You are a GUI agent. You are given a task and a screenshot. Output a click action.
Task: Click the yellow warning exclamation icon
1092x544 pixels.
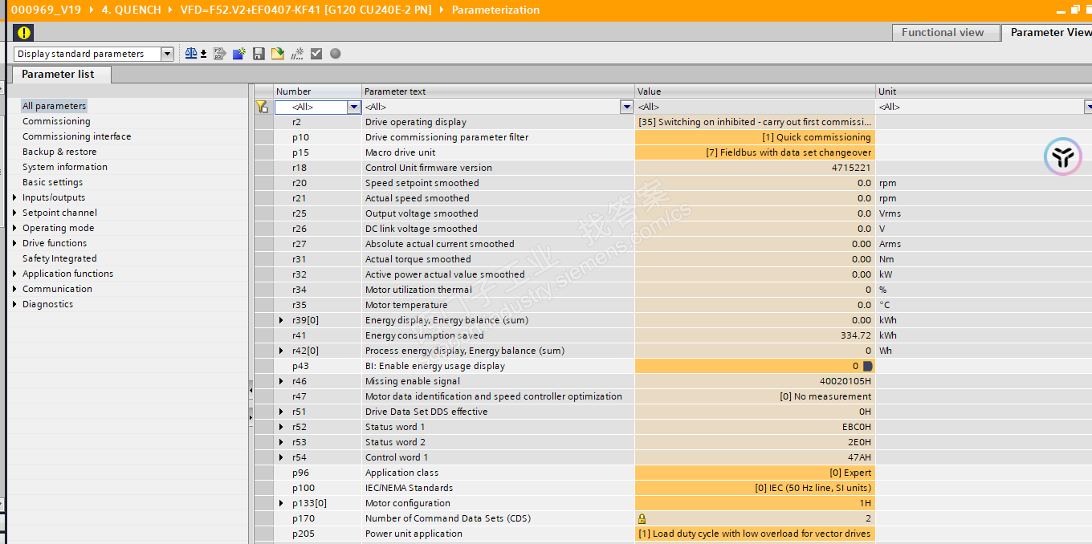pos(24,33)
